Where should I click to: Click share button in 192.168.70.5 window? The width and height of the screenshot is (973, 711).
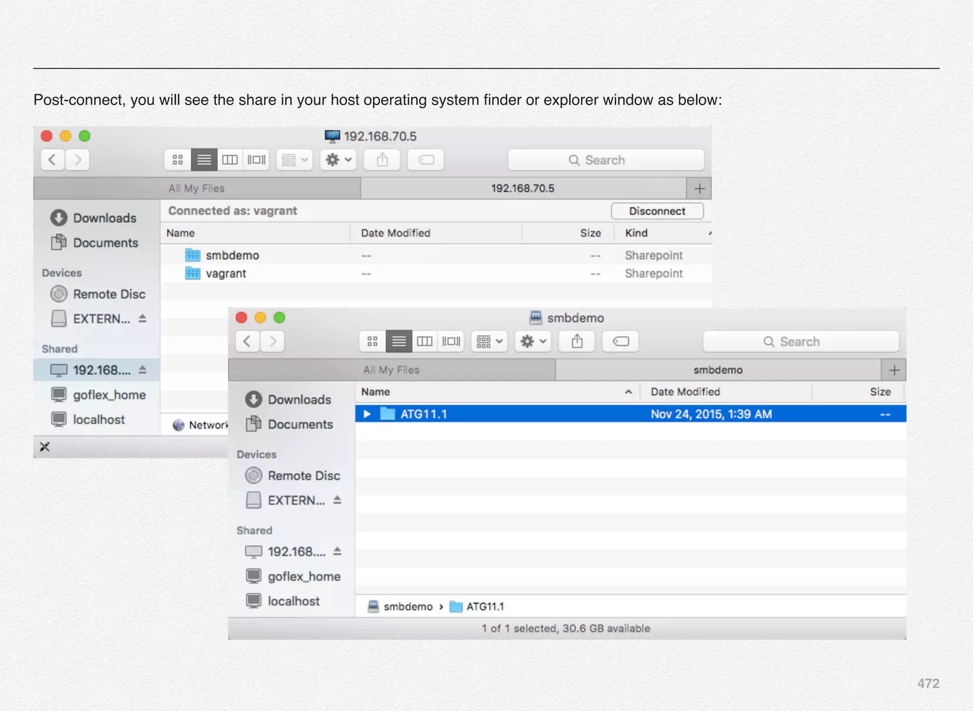click(x=382, y=160)
